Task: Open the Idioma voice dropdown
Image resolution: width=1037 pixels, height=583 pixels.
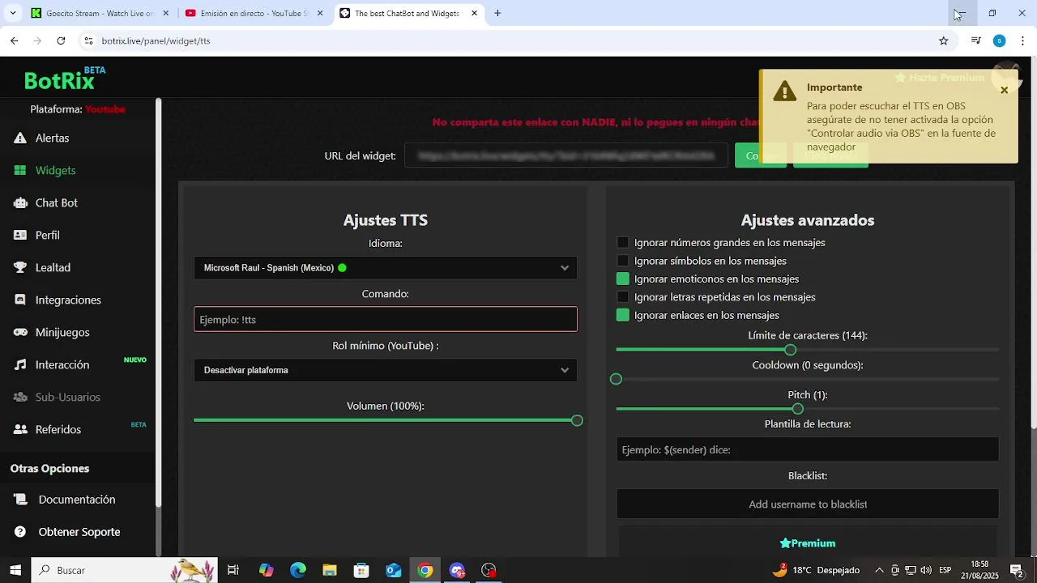Action: point(386,268)
